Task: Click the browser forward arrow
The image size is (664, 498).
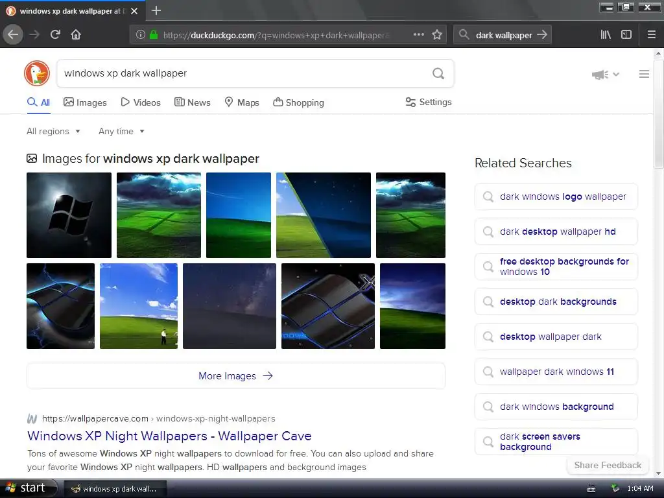Action: pos(34,35)
